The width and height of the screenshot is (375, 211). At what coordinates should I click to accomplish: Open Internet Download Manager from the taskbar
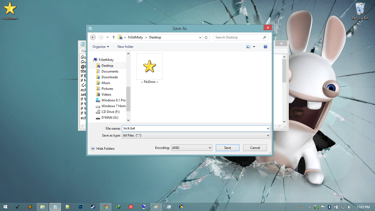[x=119, y=207]
